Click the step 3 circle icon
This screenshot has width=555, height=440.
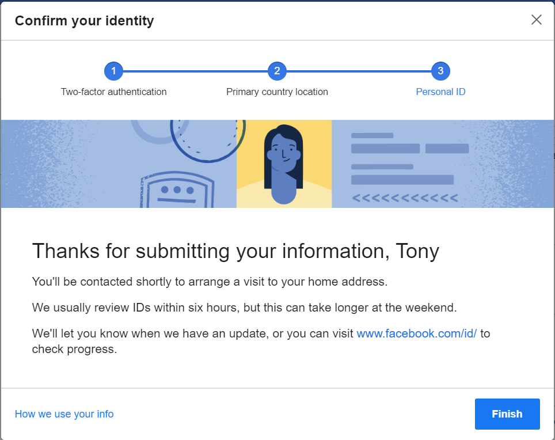click(440, 71)
